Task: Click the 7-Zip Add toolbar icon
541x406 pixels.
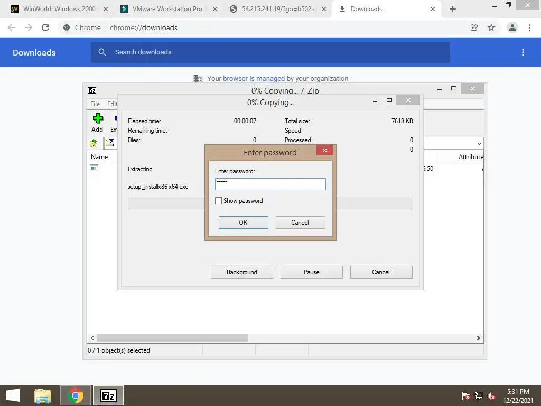Action: pyautogui.click(x=98, y=123)
